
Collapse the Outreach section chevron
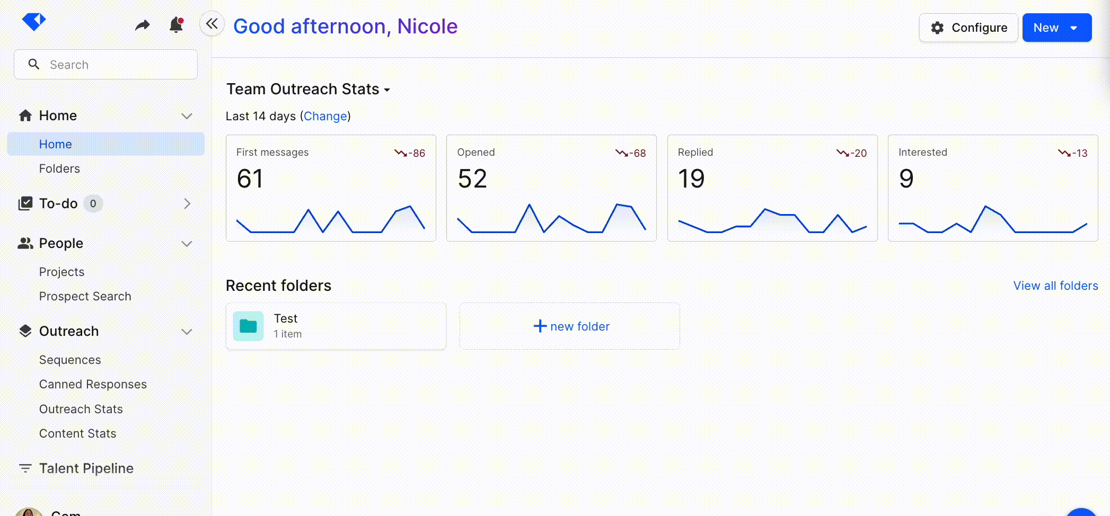tap(187, 332)
